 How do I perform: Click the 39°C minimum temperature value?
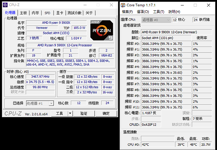click(181, 145)
